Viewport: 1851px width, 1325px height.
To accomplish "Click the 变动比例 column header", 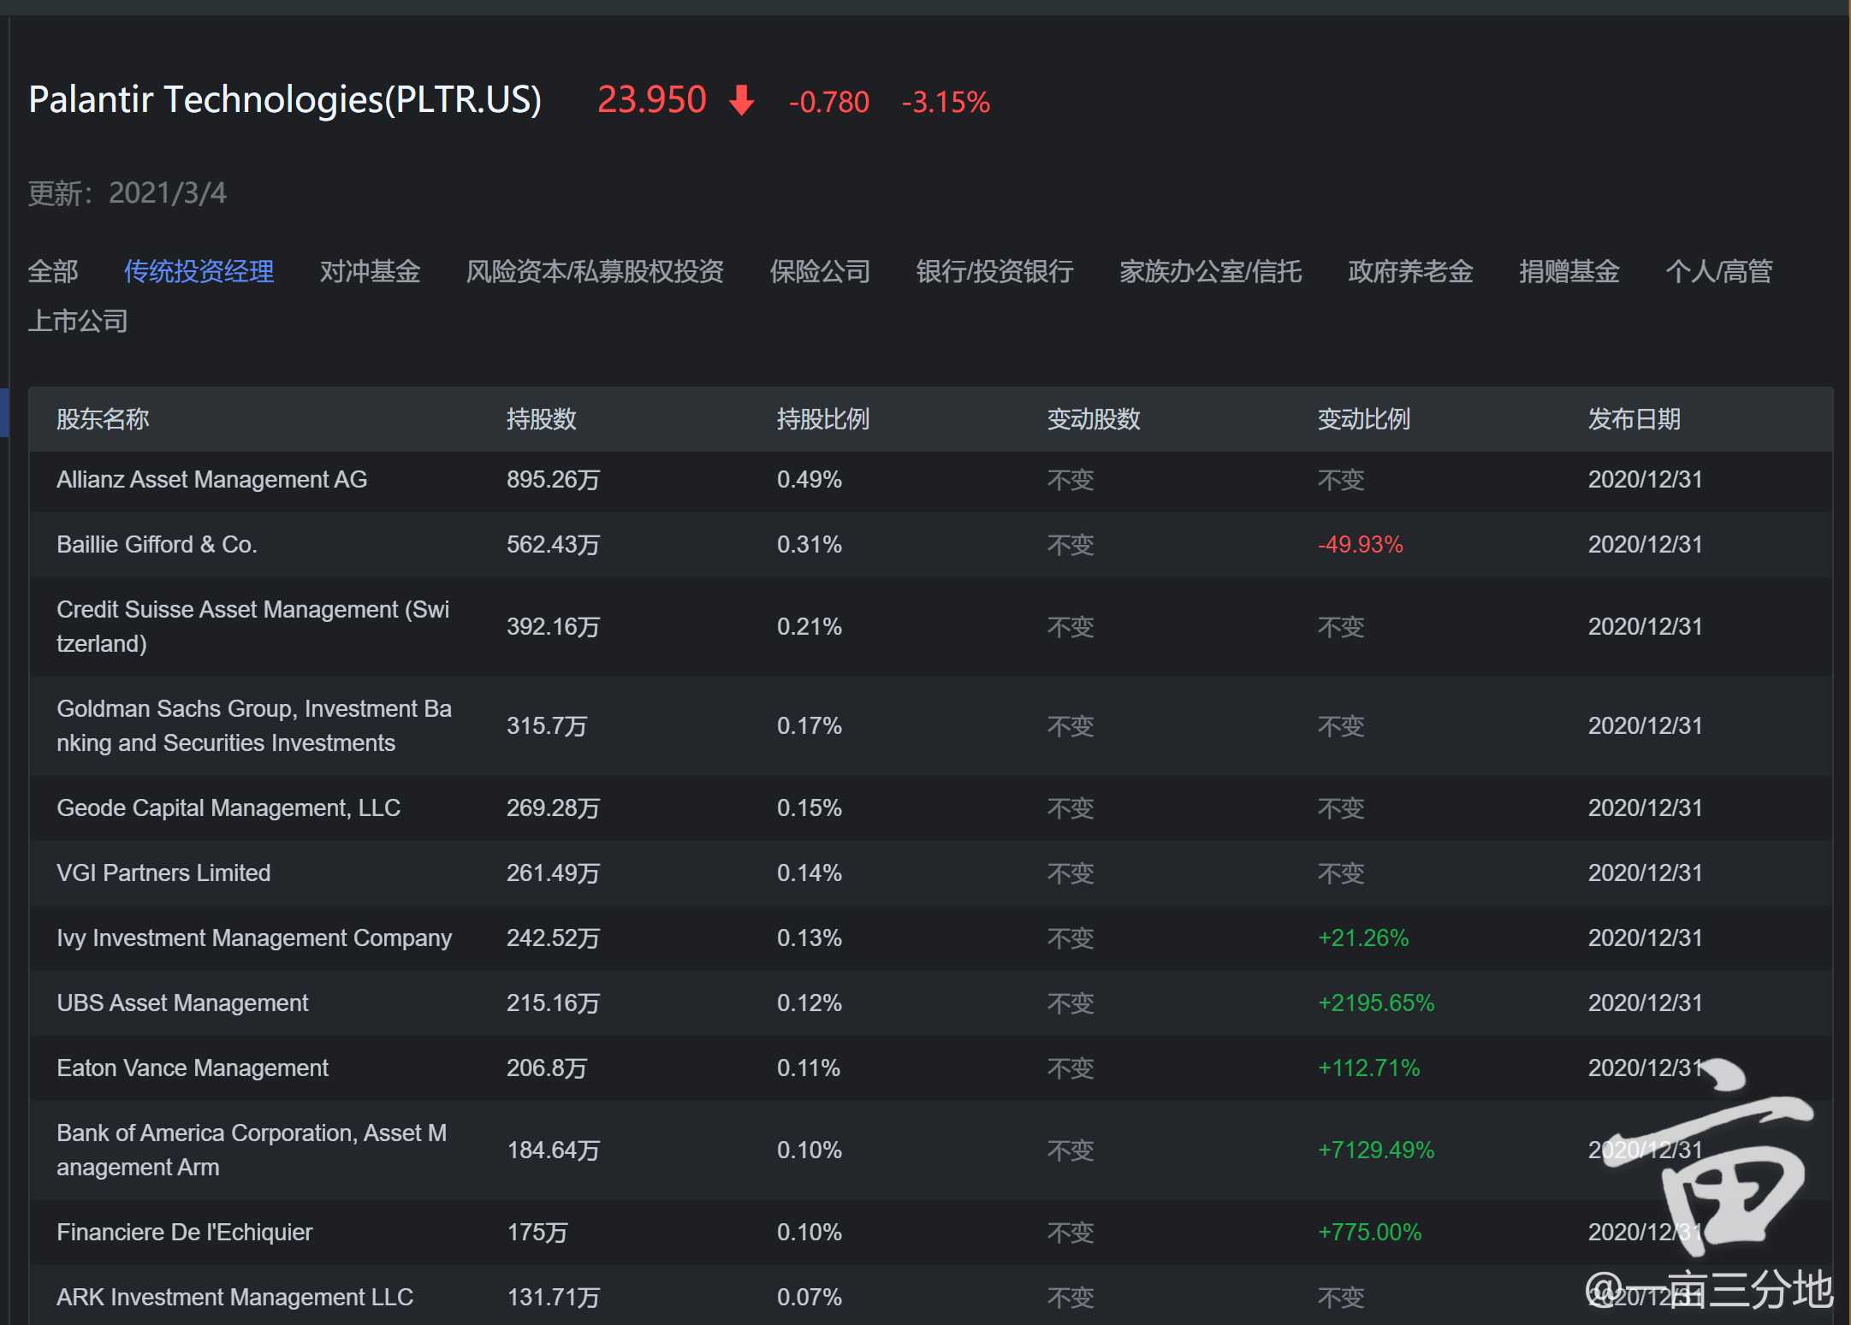I will point(1364,419).
